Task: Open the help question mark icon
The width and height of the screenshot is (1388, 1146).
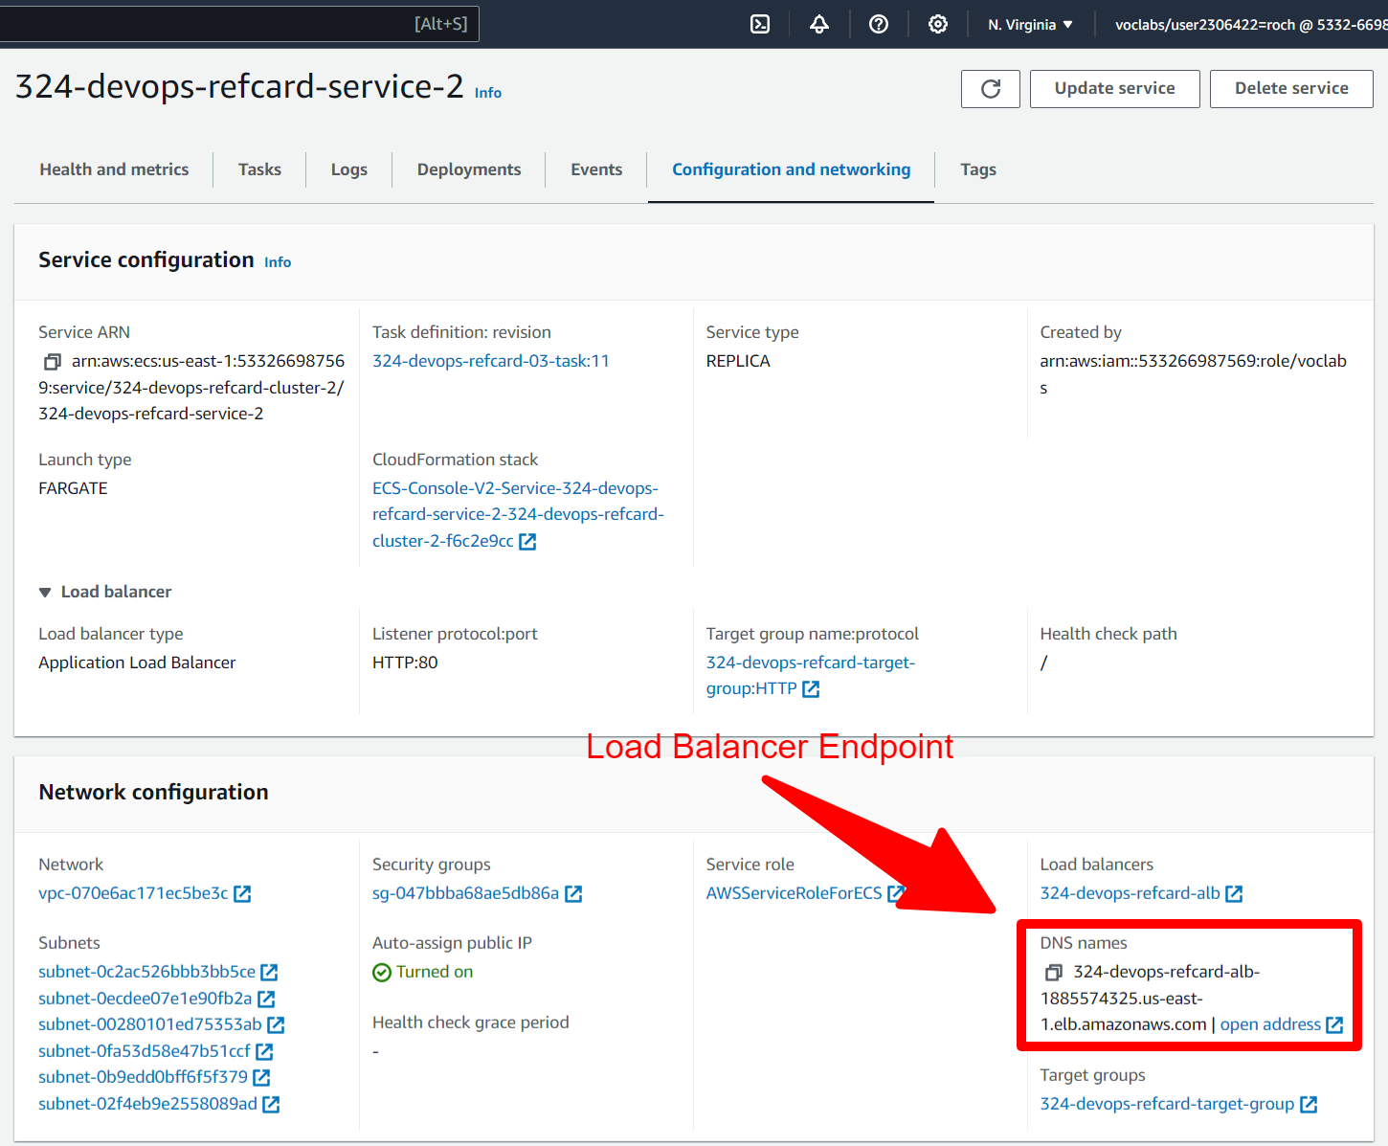Action: (879, 24)
